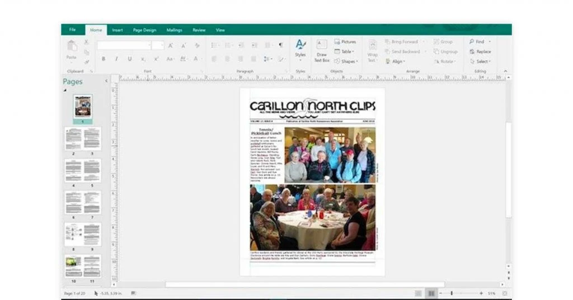Open the File tab
The width and height of the screenshot is (573, 300).
coord(72,30)
